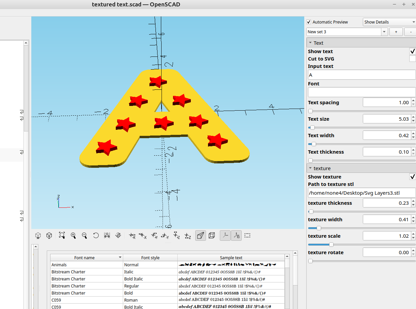Viewport: 416px width, 309px height.
Task: Zoom in using the magnifier plus icon
Action: 73,235
